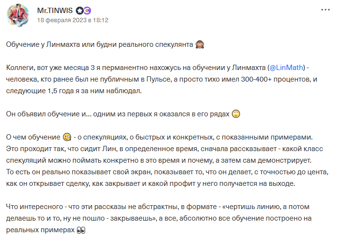Click the eyes emoji ending the post
The image size is (341, 238).
81,230
